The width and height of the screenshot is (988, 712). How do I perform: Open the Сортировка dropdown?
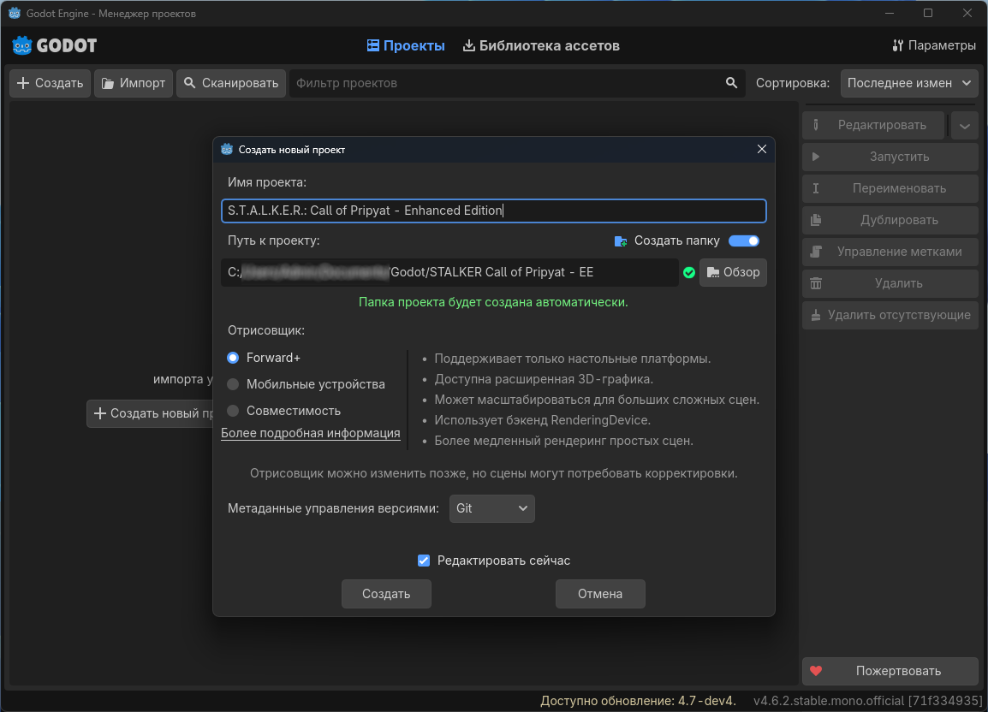[x=909, y=83]
